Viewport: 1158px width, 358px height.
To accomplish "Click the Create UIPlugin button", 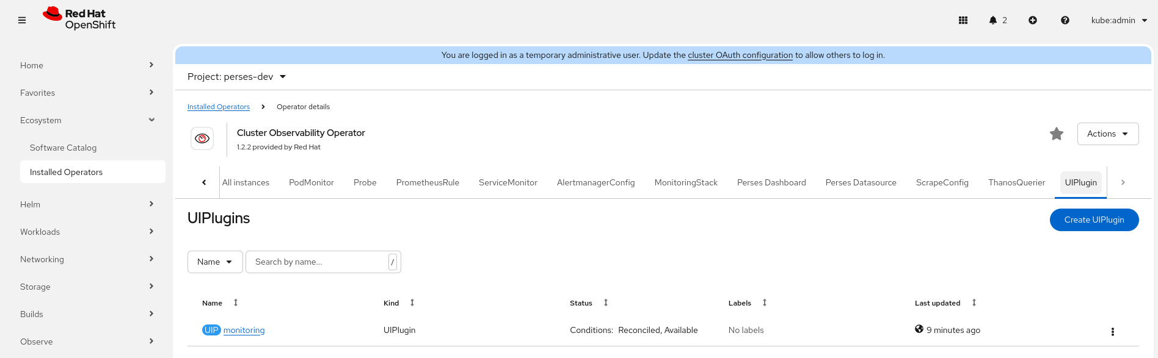I will coord(1094,220).
